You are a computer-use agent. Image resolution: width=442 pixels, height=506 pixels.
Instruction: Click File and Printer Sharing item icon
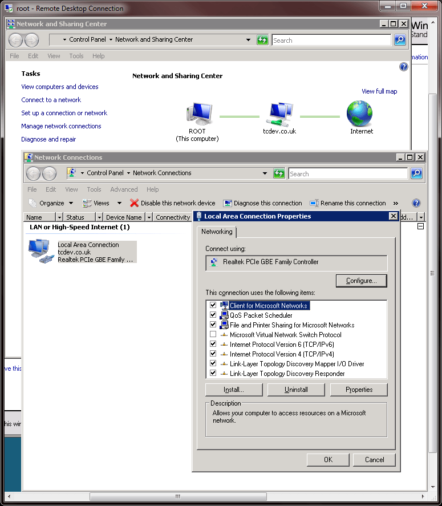224,325
